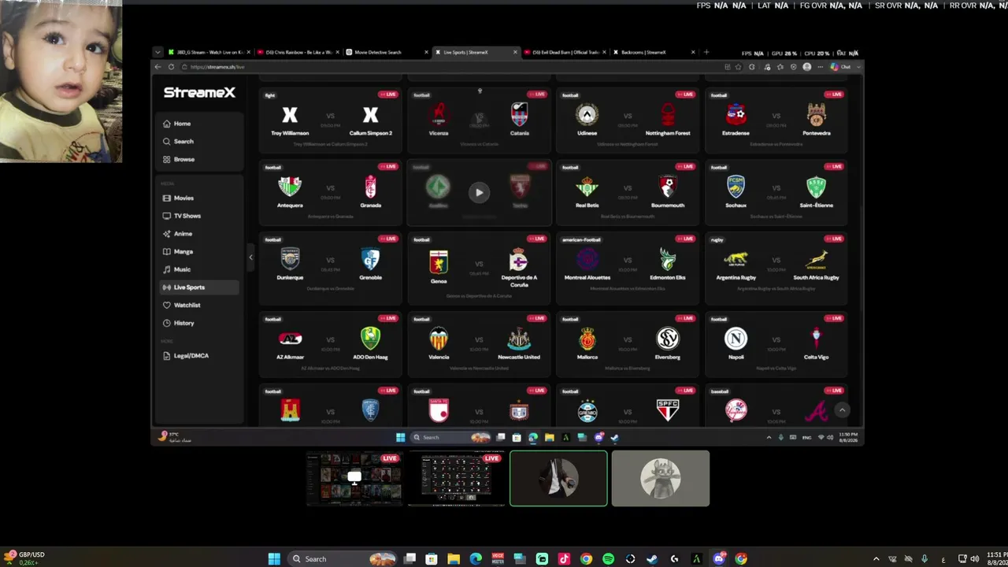The height and width of the screenshot is (567, 1008).
Task: Open the AZ Alkmaar vs ADO Den Haag match
Action: [330, 345]
